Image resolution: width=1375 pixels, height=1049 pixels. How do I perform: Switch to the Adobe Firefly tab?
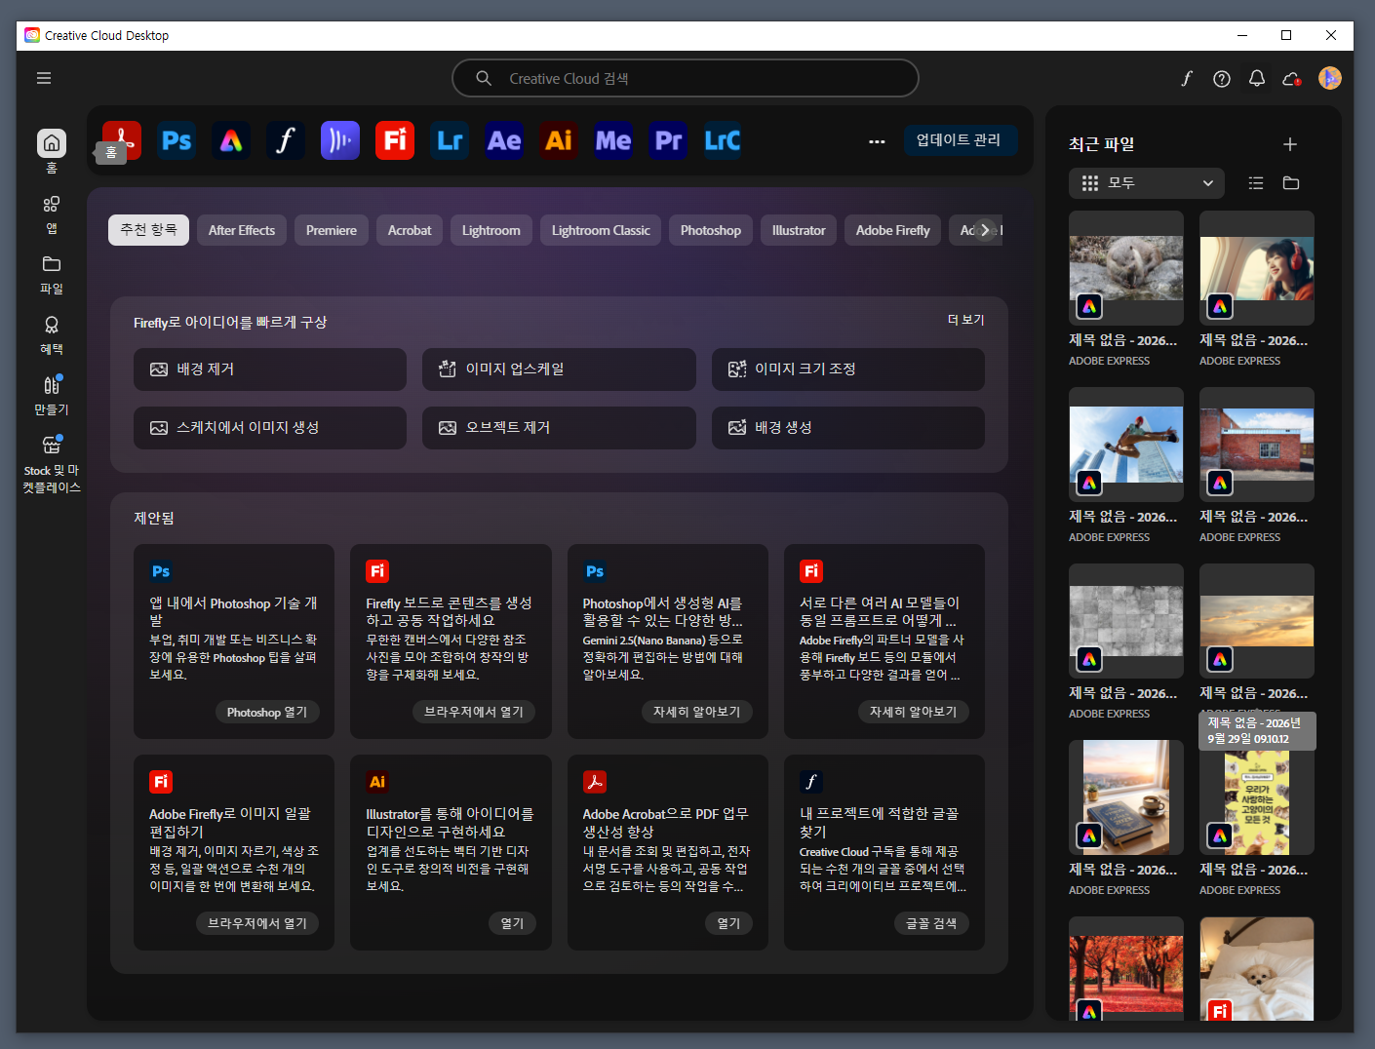click(892, 230)
